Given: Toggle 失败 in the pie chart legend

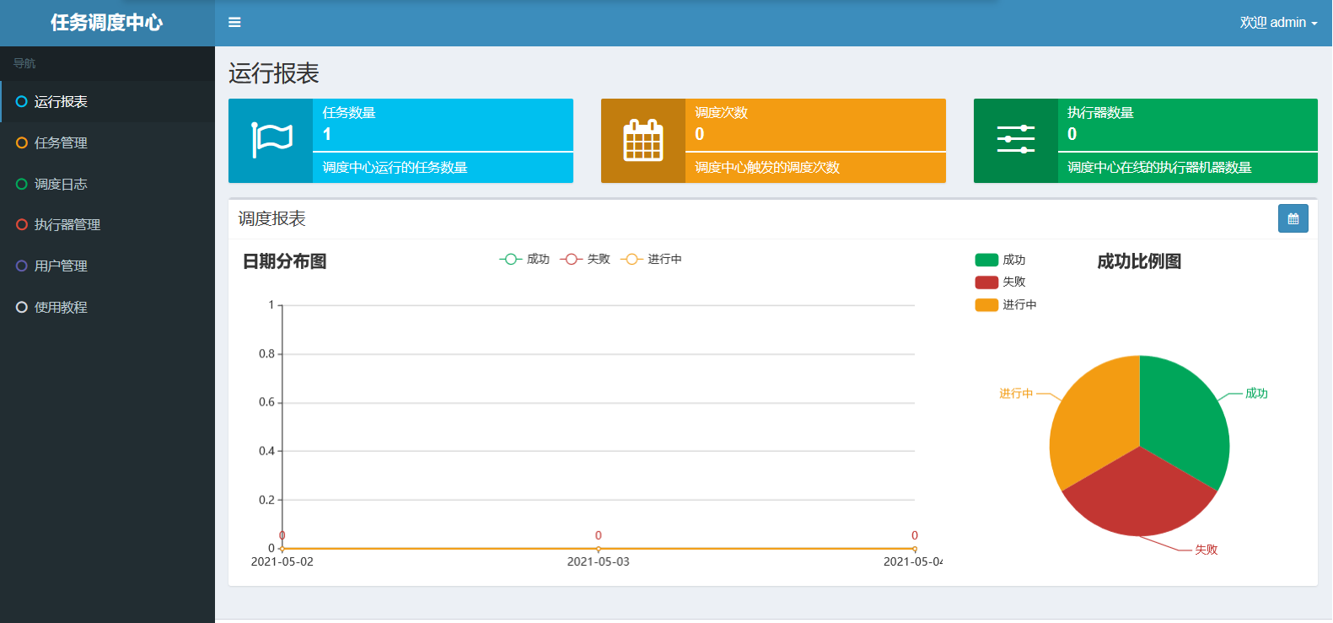Looking at the screenshot, I should [1000, 282].
